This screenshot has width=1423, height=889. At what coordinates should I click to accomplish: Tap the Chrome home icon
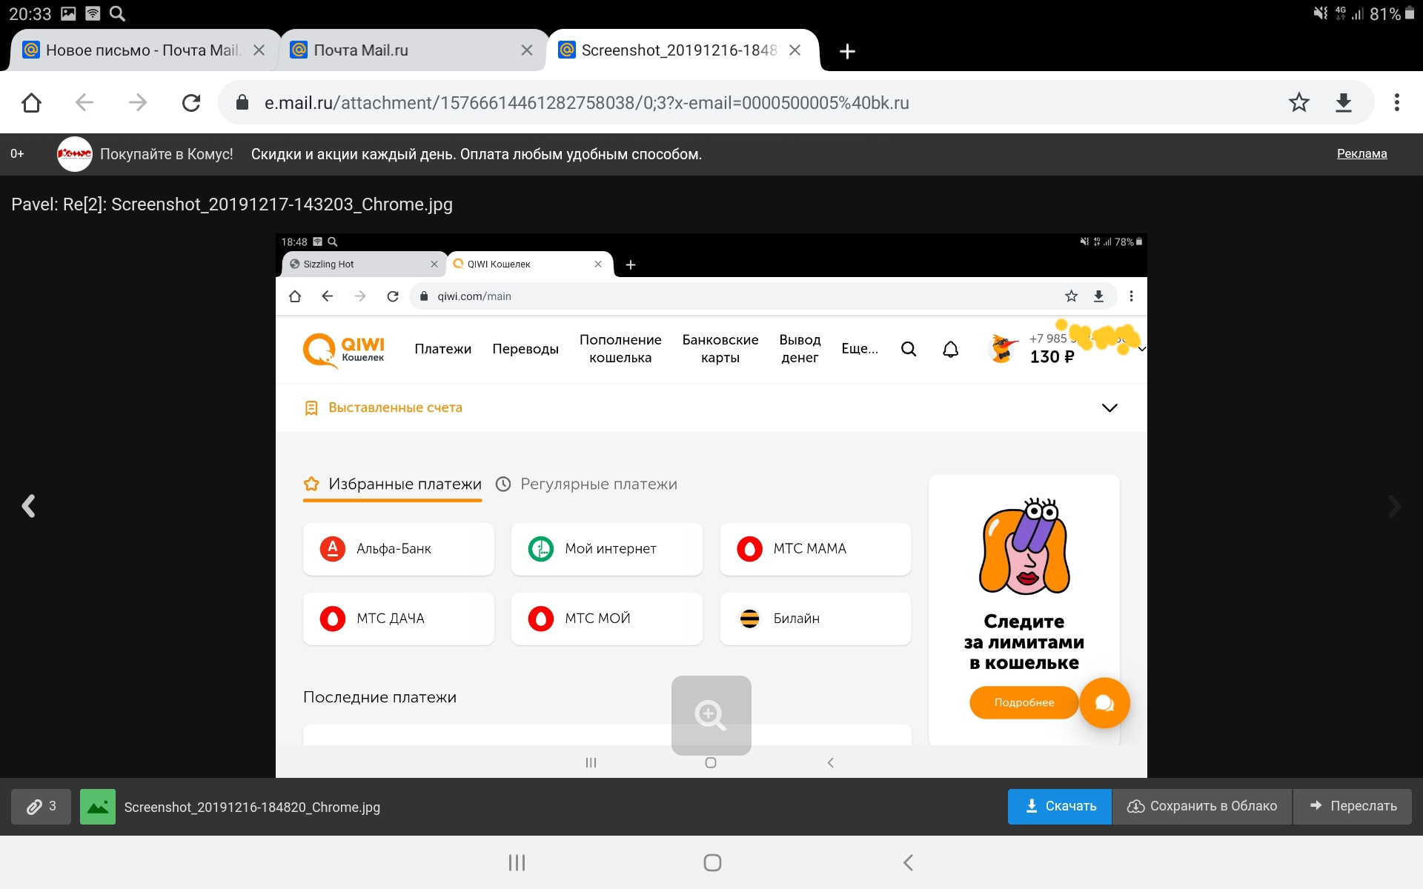click(x=31, y=102)
